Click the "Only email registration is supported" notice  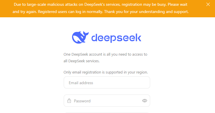(x=105, y=72)
